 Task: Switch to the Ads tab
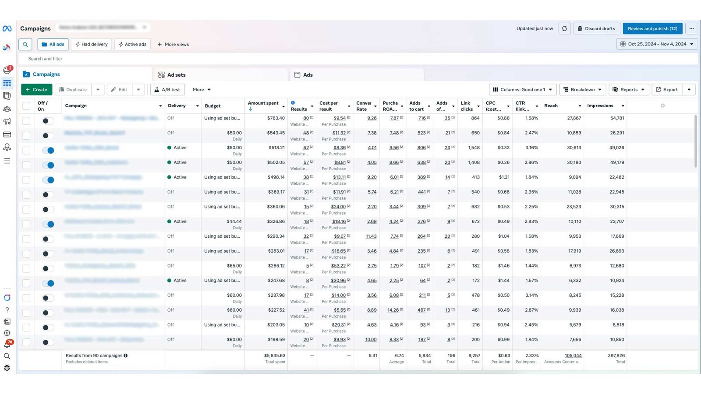(308, 75)
